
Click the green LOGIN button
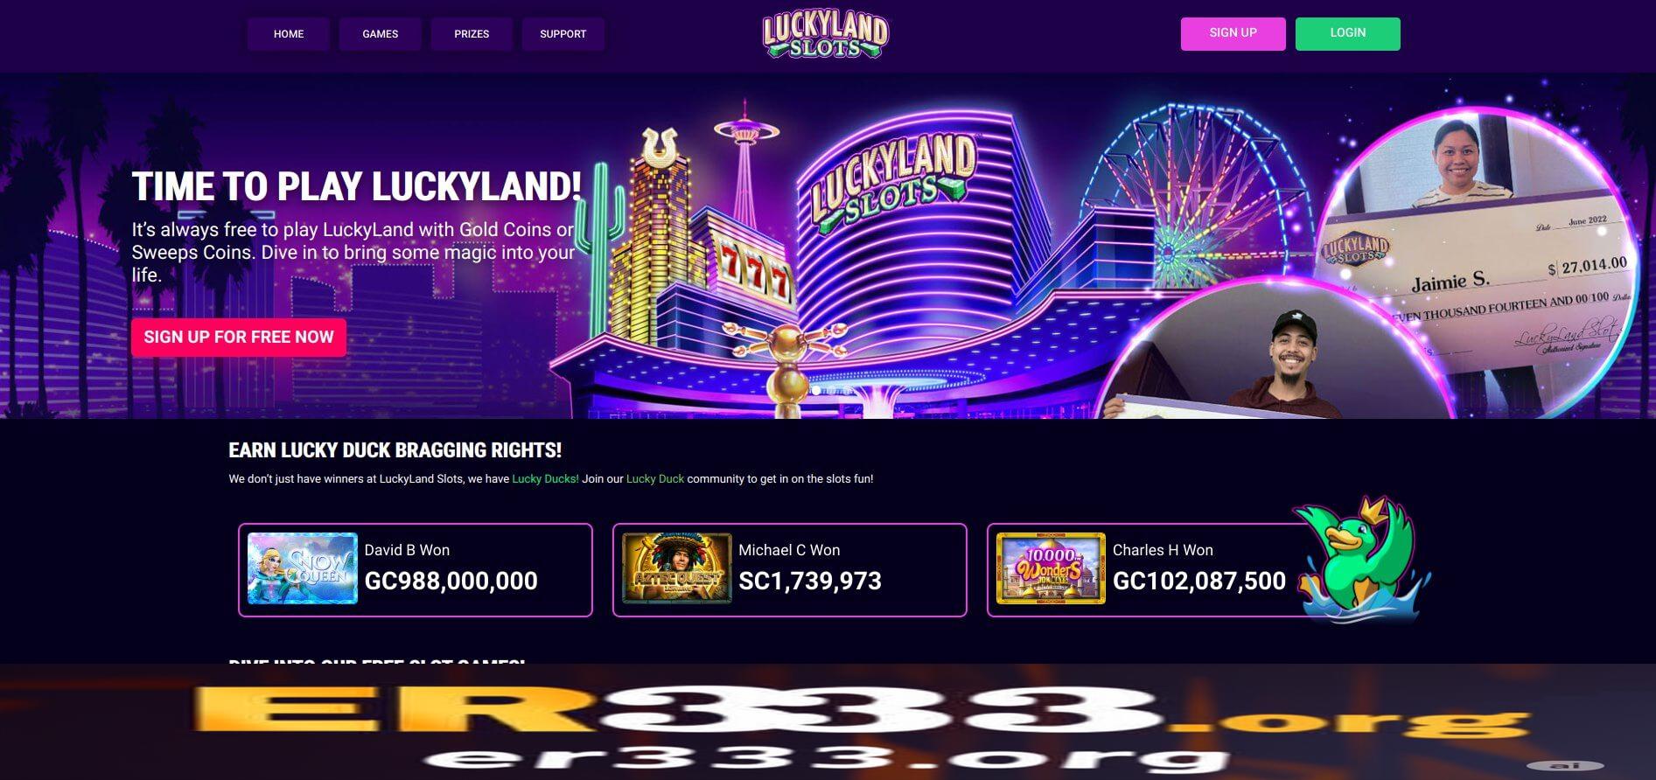1348,33
